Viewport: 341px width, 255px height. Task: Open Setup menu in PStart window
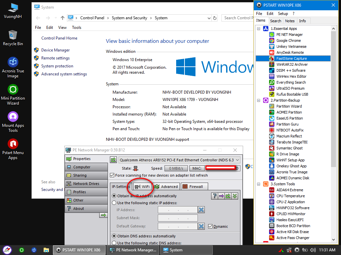(x=283, y=13)
